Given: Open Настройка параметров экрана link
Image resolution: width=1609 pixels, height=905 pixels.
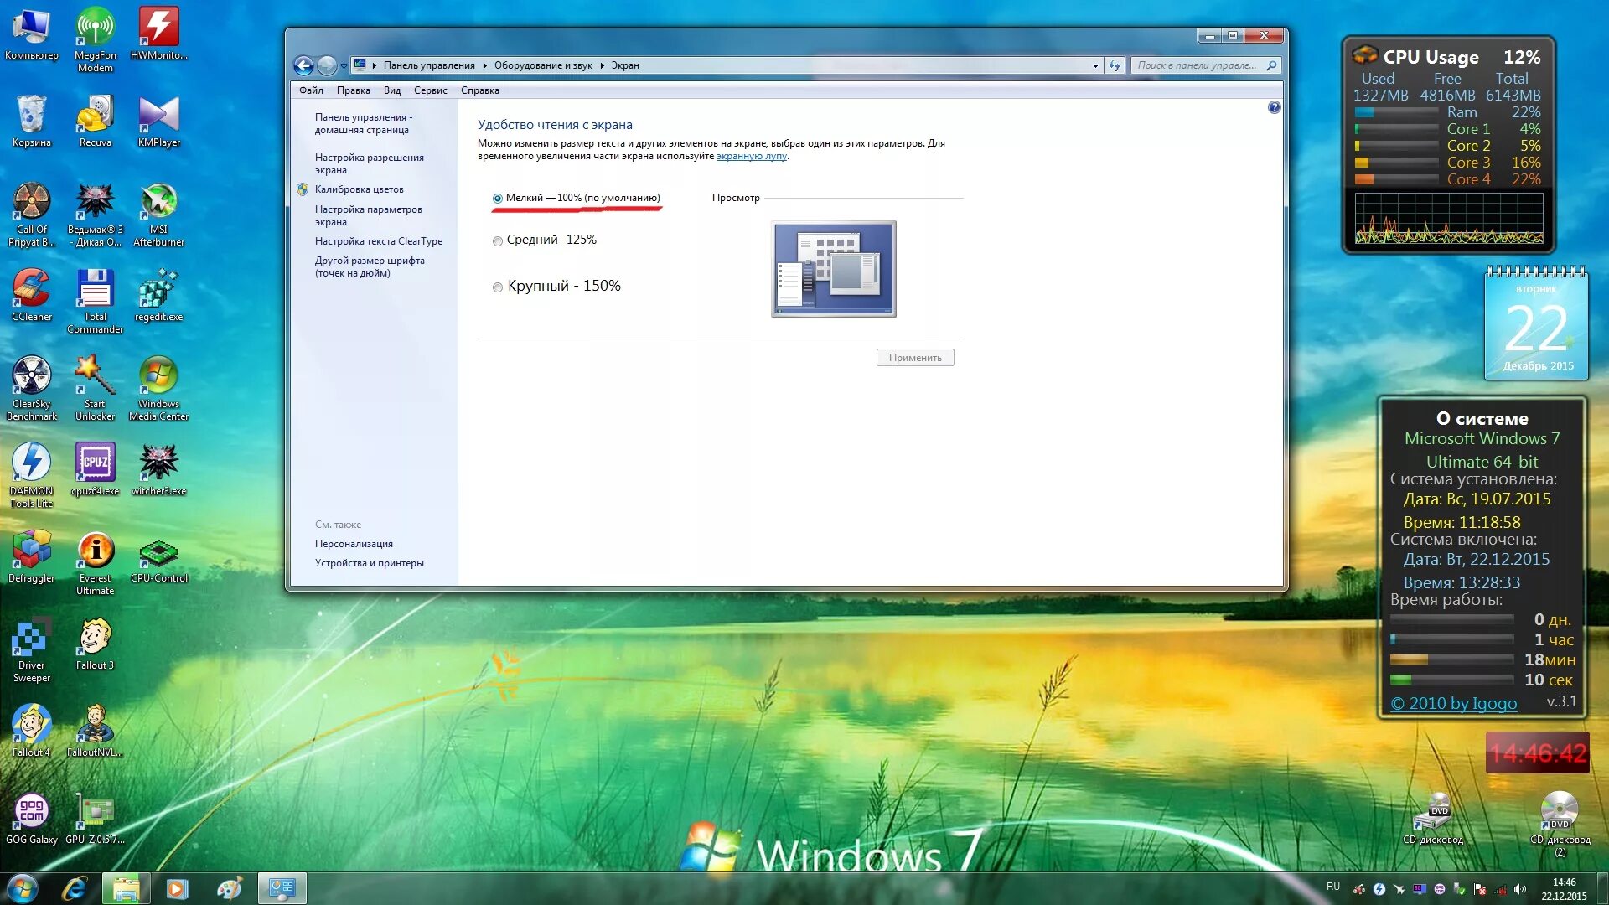Looking at the screenshot, I should point(368,215).
